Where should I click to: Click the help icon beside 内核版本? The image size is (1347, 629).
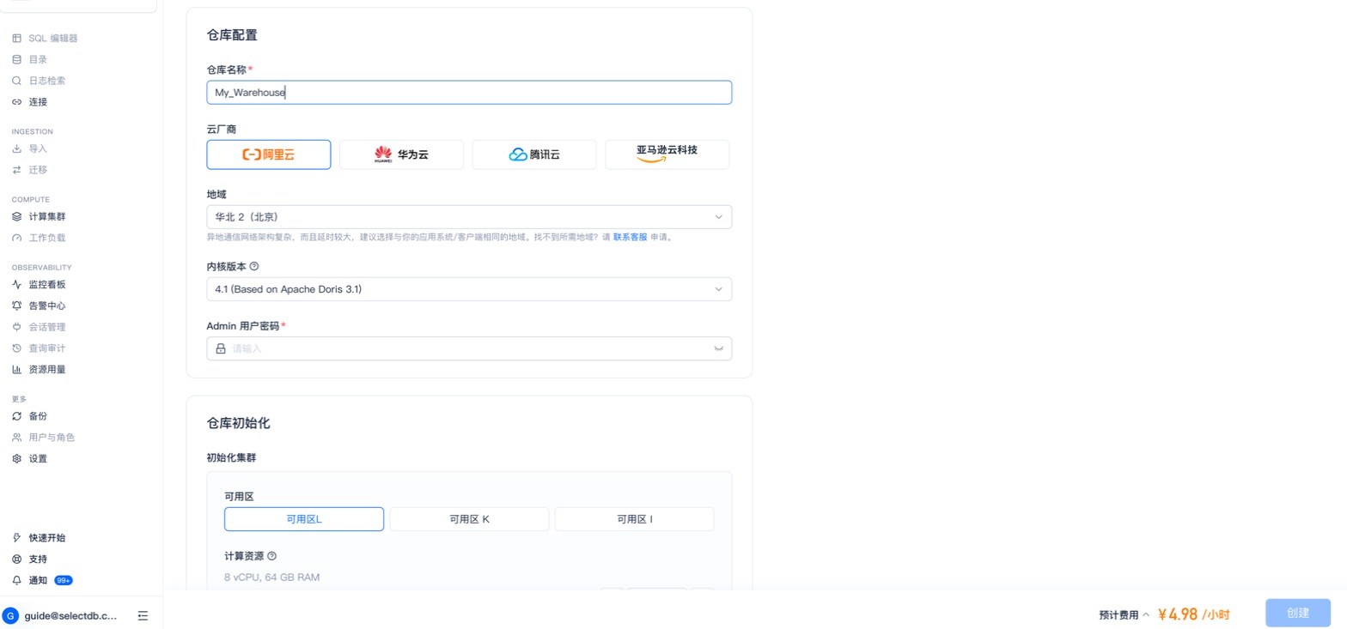[x=254, y=267]
